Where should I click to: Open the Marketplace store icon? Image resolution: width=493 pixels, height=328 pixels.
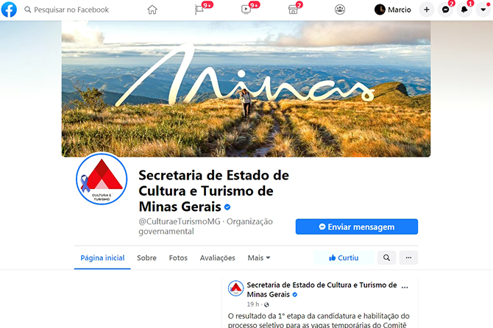(x=293, y=10)
